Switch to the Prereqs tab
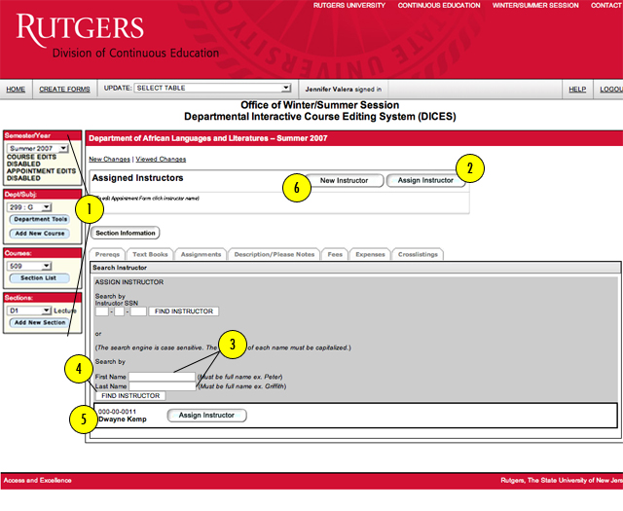This screenshot has height=511, width=623. point(107,254)
